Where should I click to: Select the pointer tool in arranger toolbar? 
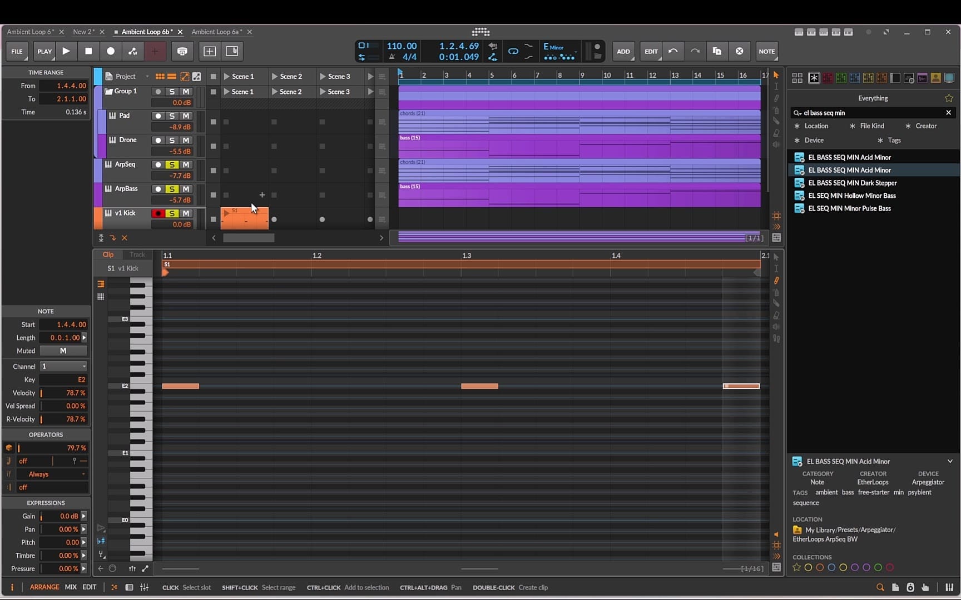tap(776, 74)
